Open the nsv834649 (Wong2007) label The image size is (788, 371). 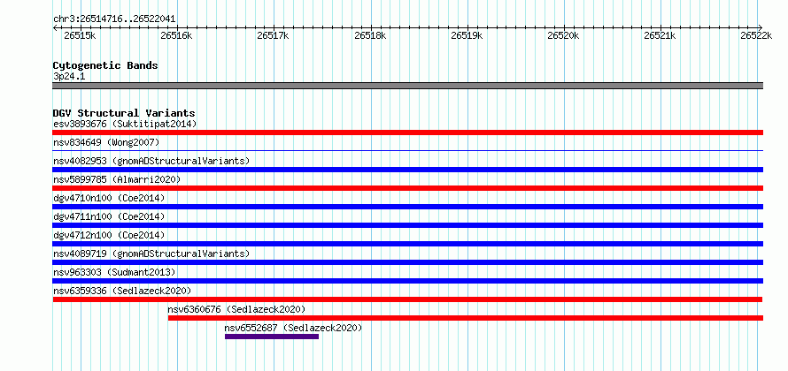[x=106, y=142]
